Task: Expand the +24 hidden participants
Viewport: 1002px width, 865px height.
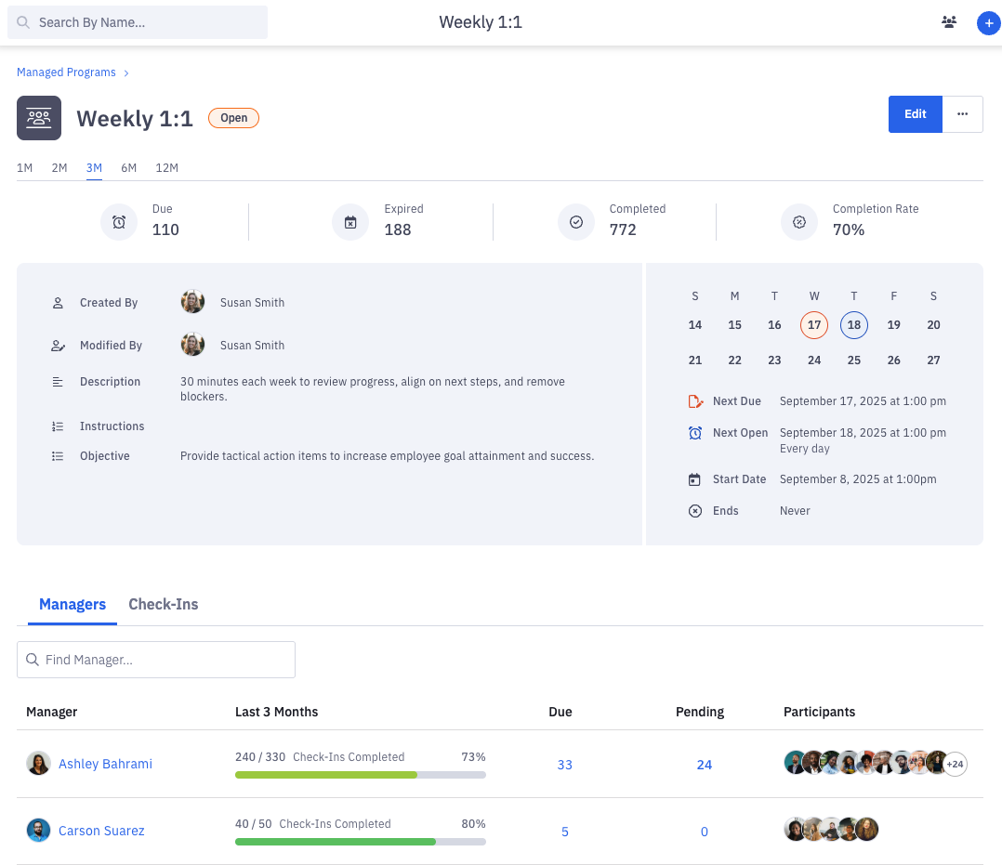Action: point(955,764)
